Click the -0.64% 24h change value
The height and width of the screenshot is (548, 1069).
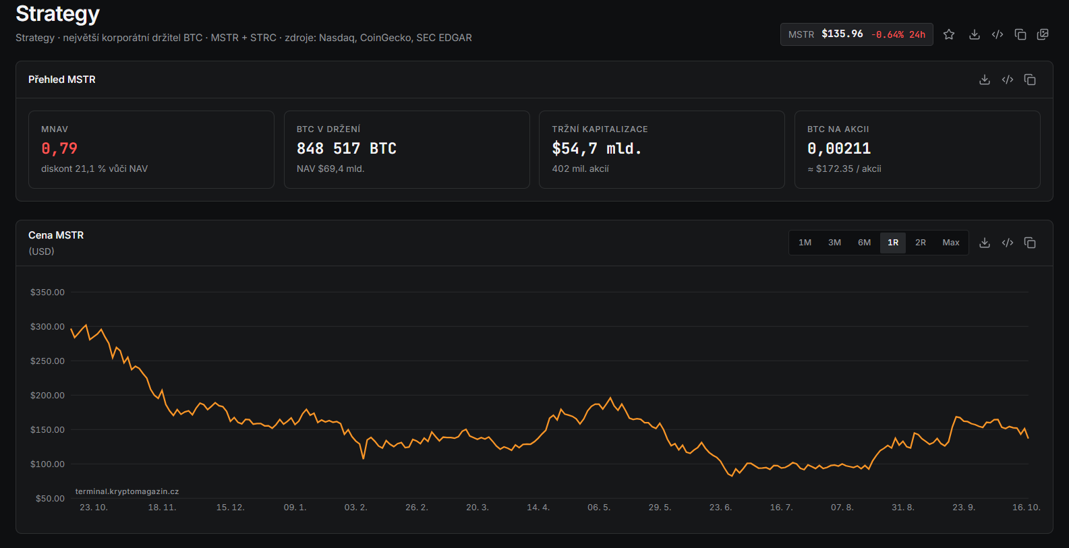click(x=898, y=34)
